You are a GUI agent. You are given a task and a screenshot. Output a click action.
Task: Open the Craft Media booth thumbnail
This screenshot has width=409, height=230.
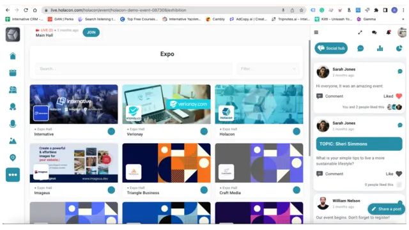coord(259,163)
